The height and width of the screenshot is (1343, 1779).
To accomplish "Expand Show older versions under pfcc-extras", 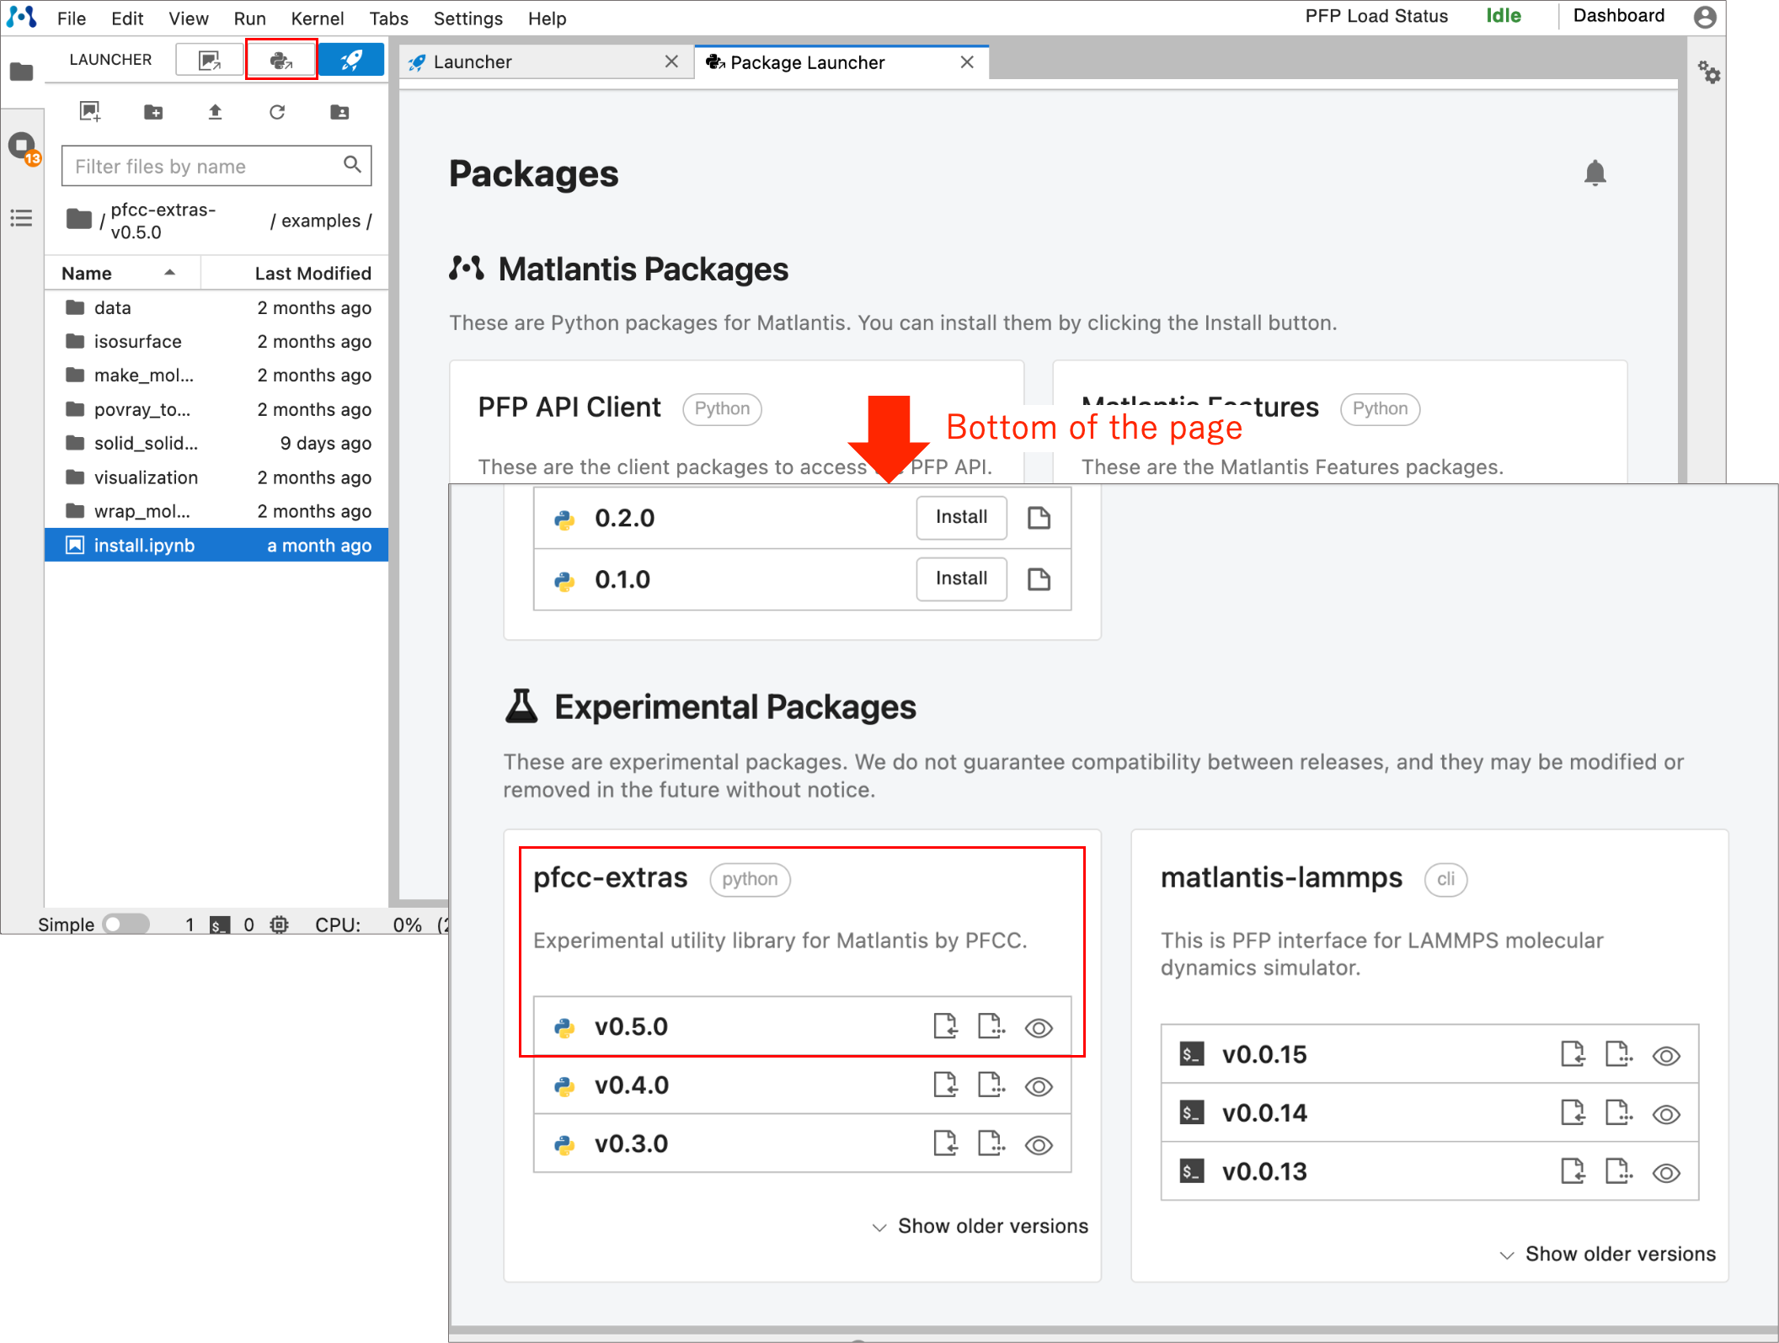I will (x=980, y=1226).
